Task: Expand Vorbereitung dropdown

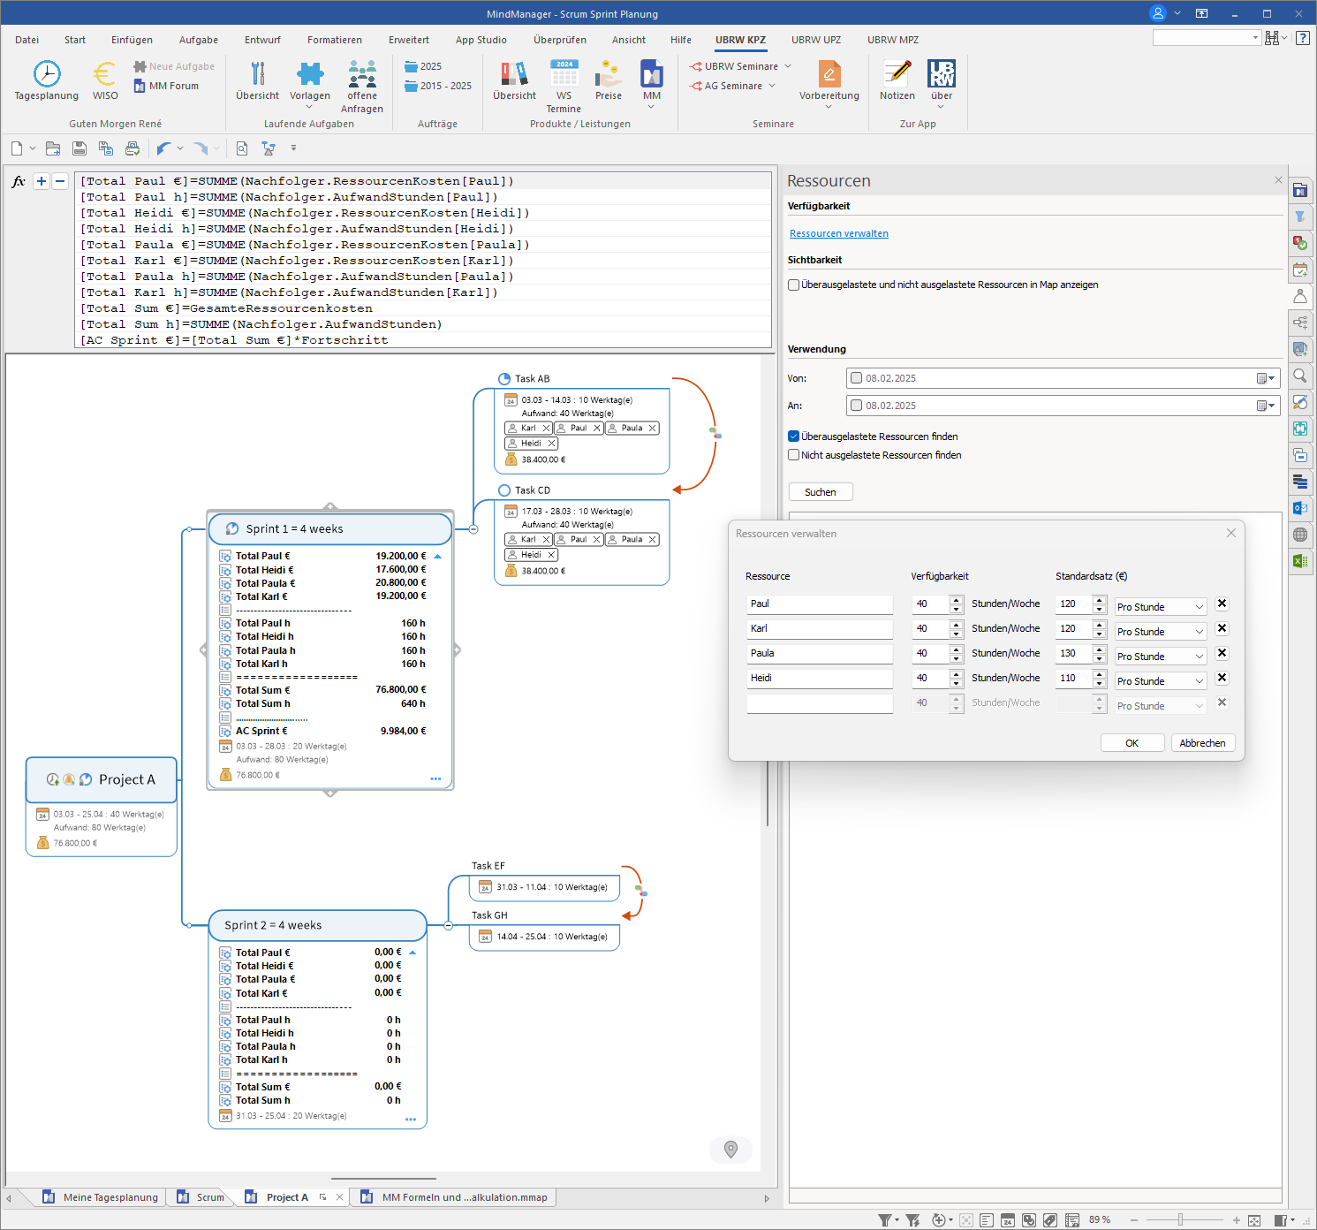Action: [x=829, y=107]
